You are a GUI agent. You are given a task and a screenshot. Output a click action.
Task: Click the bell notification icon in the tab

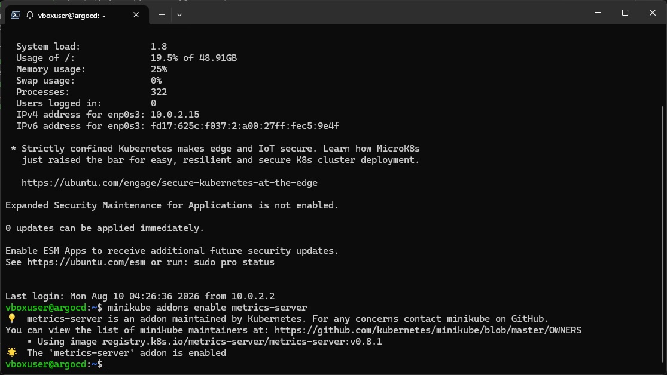click(30, 15)
